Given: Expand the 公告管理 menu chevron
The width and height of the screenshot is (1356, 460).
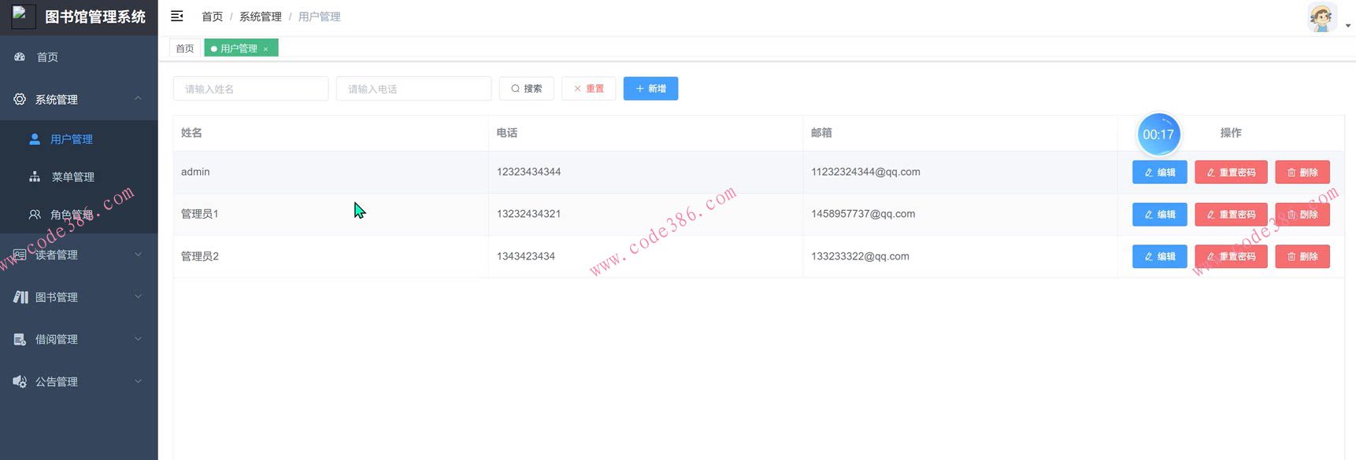Looking at the screenshot, I should tap(138, 381).
